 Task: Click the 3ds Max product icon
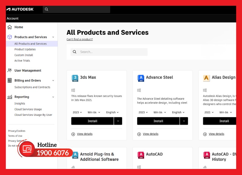click(75, 78)
